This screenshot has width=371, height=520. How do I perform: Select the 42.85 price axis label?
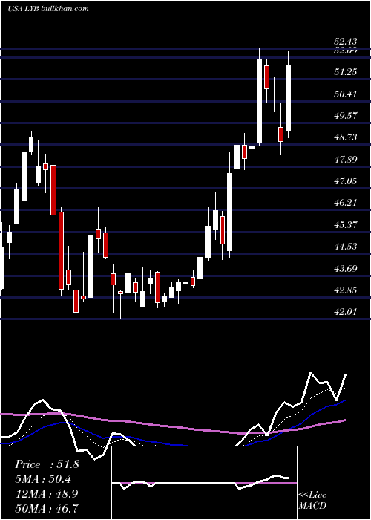point(346,290)
